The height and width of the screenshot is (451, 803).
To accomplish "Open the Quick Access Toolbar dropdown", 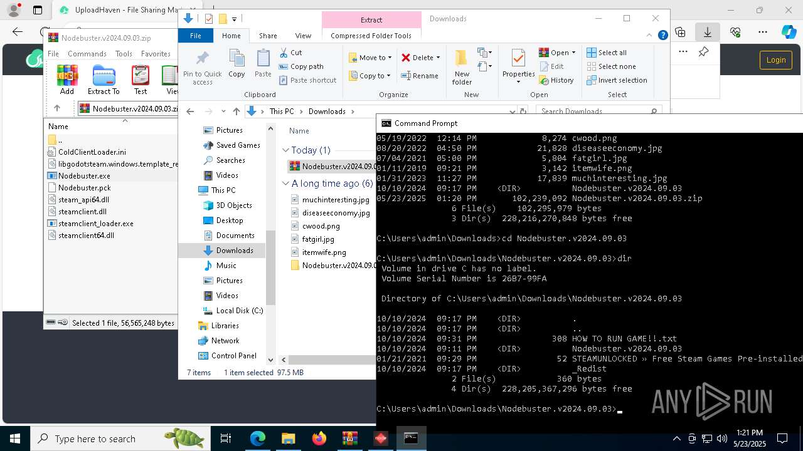I will click(234, 19).
